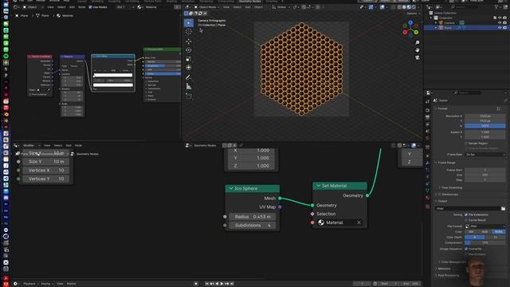
Task: Click the resolution percentage slider
Action: tap(485, 126)
